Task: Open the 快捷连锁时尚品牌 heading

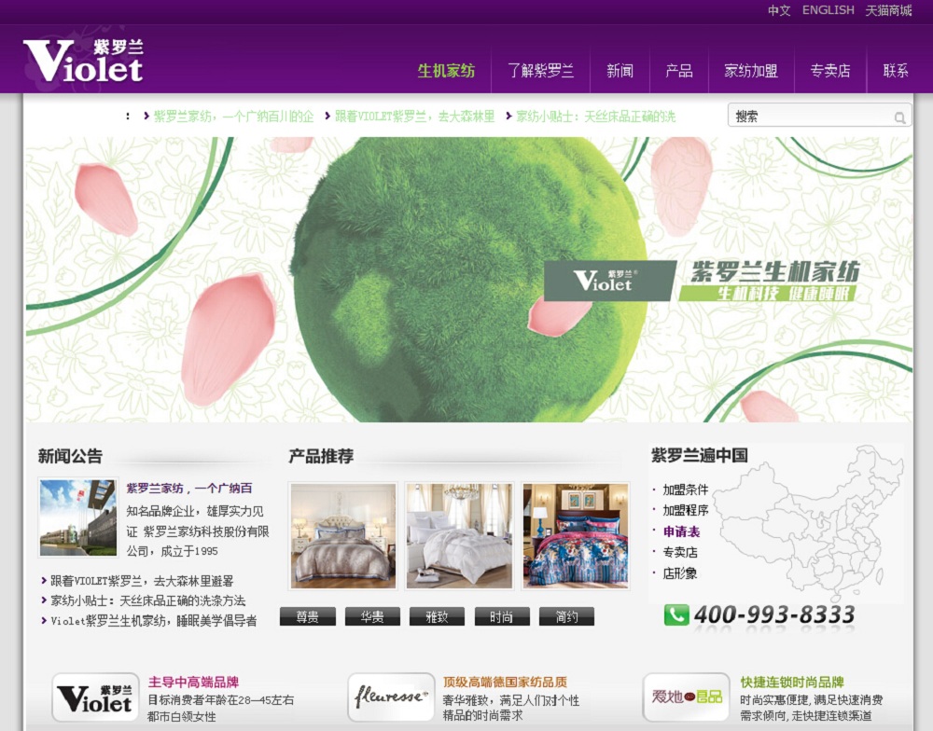Action: click(x=792, y=683)
